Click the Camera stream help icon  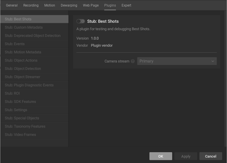[x=133, y=61]
